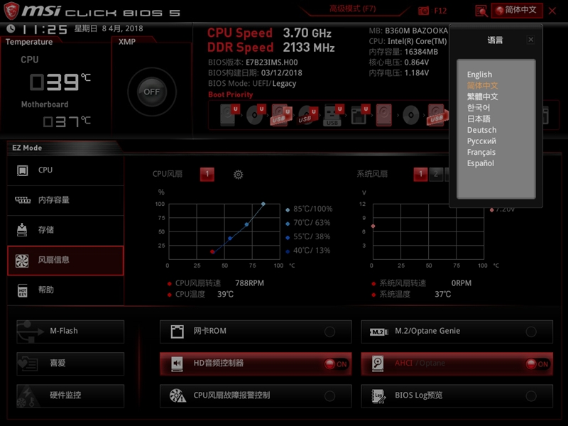Click the M-Flash USB icon
The width and height of the screenshot is (568, 426).
[x=27, y=331]
